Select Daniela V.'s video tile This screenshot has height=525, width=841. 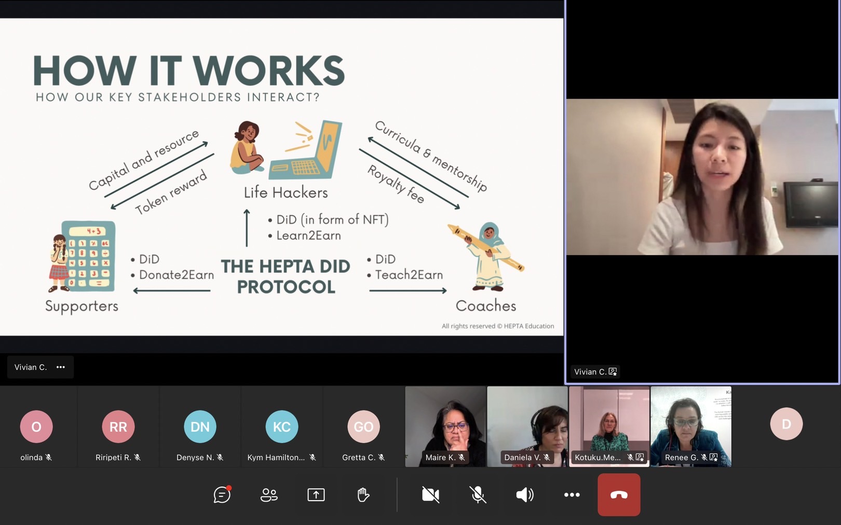[x=527, y=426]
